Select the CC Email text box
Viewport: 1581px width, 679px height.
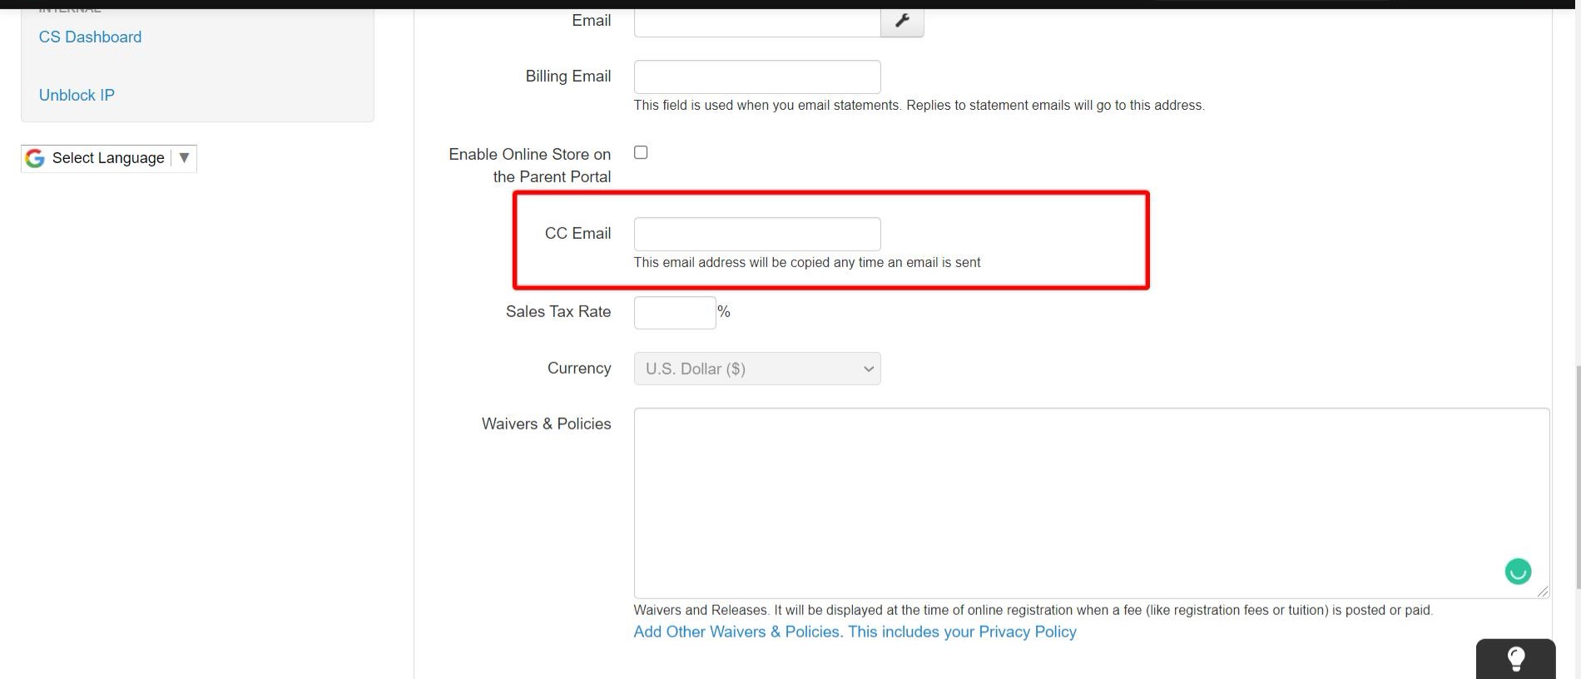click(x=756, y=234)
